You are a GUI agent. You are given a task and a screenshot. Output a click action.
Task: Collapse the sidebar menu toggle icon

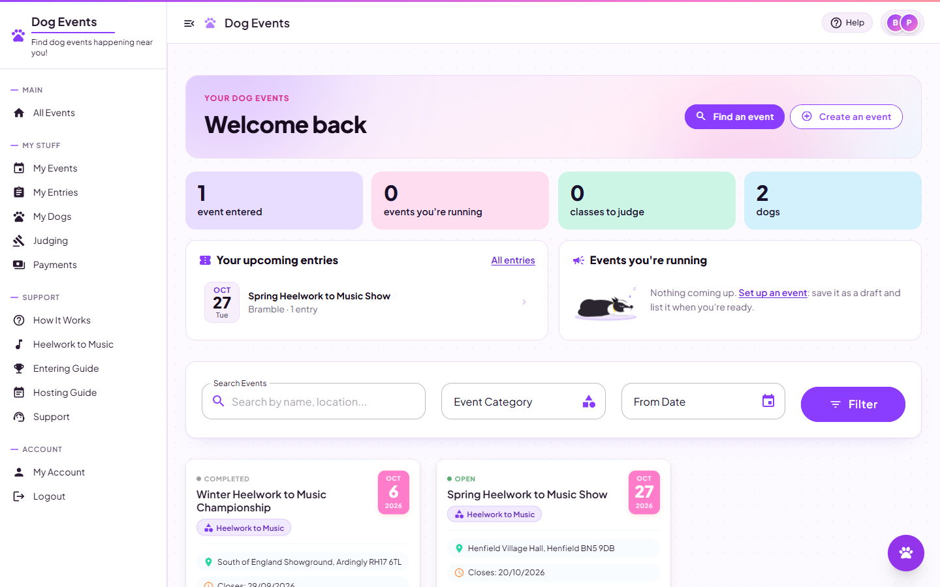[189, 23]
